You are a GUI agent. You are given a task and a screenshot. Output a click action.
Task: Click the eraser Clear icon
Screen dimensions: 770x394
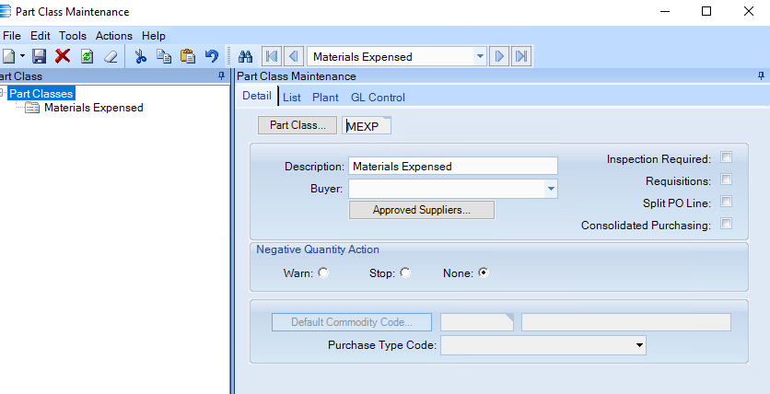[x=111, y=57]
